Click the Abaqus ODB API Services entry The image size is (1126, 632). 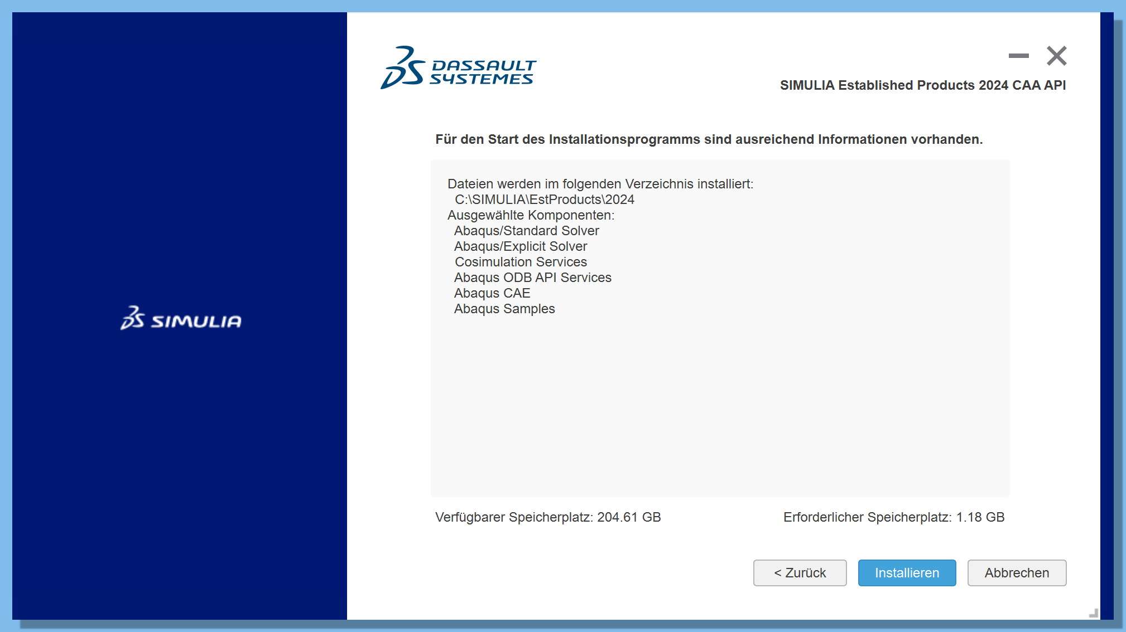click(x=532, y=278)
